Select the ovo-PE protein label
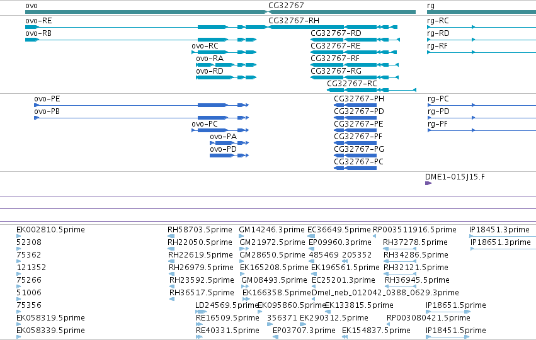 47,99
